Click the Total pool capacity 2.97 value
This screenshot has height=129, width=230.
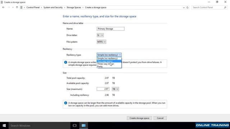point(107,78)
